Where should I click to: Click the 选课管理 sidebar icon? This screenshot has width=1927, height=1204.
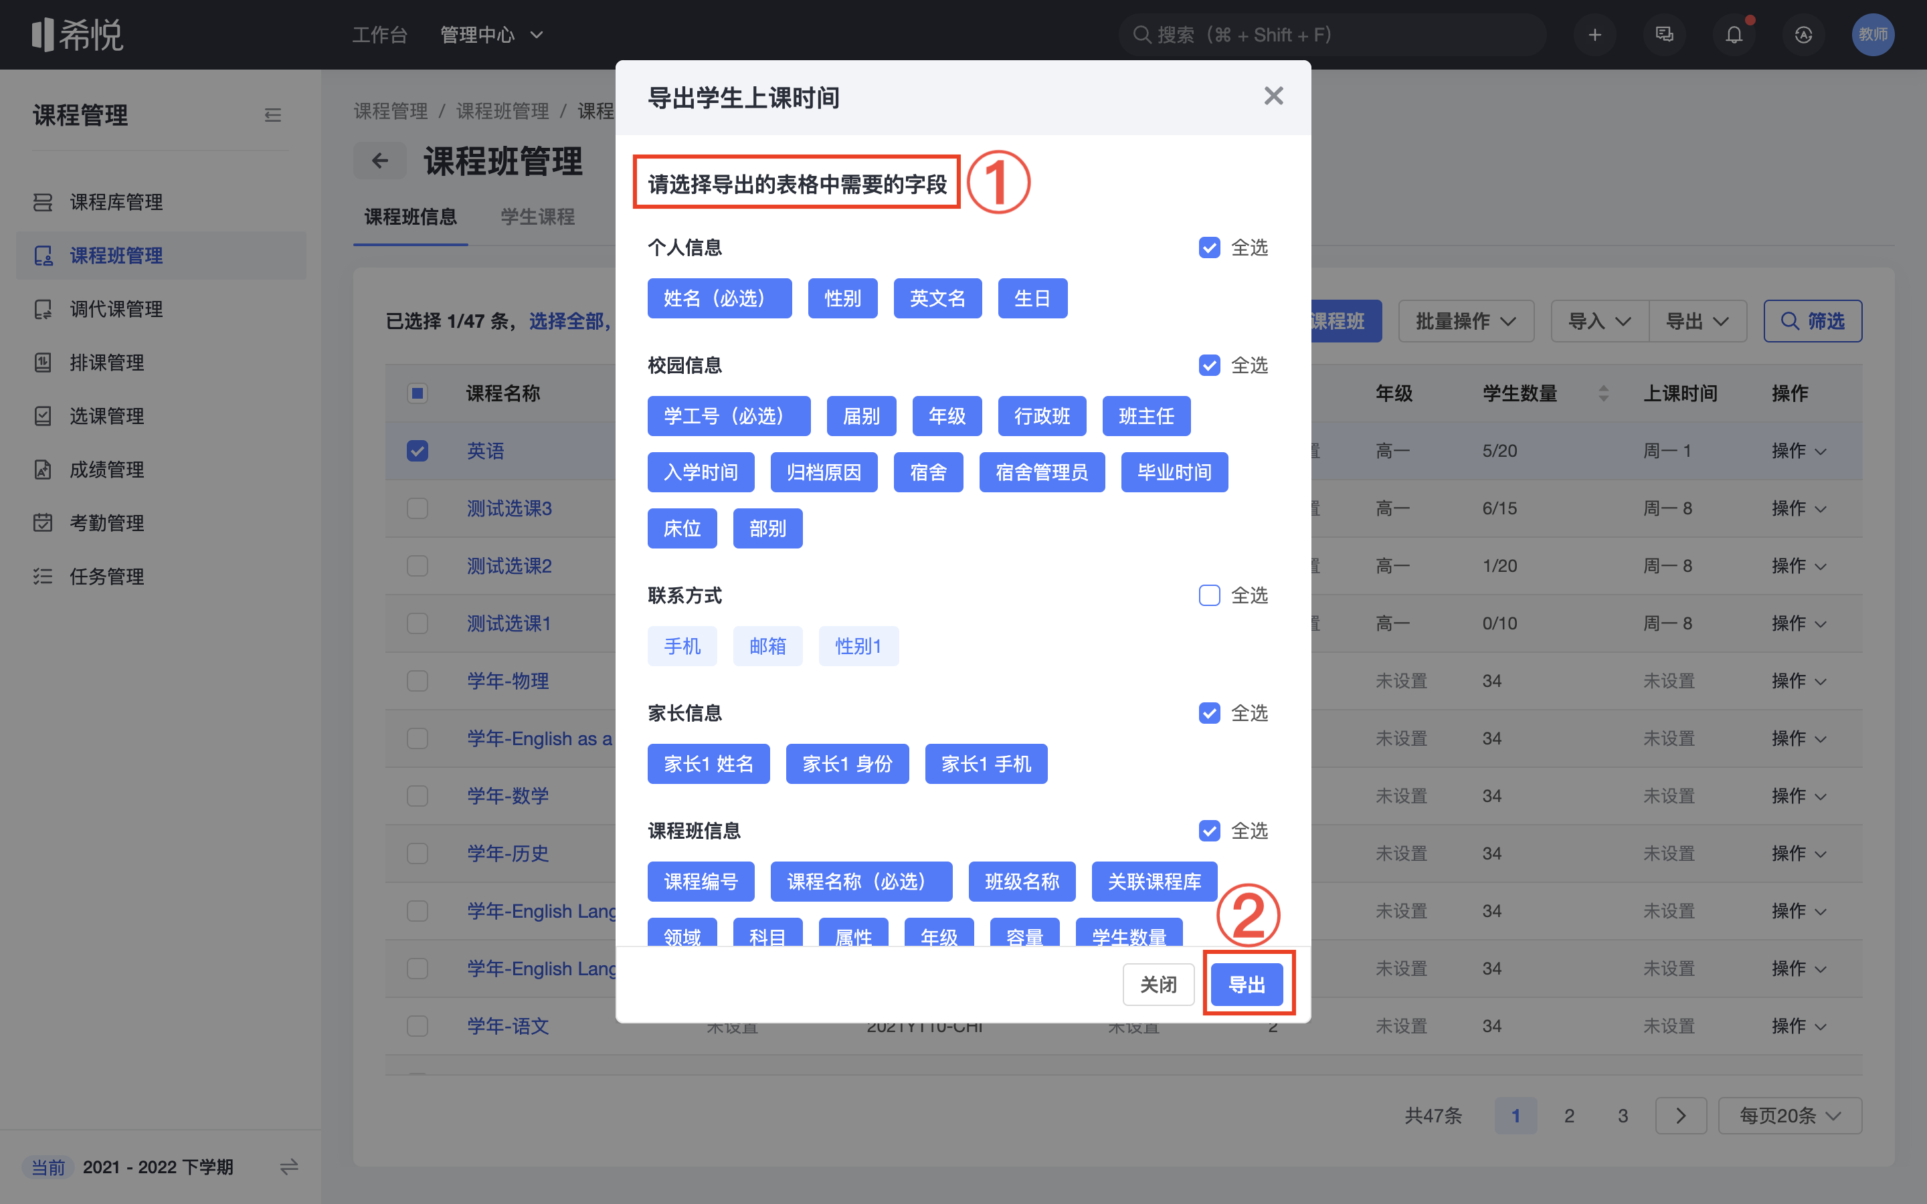(x=43, y=415)
